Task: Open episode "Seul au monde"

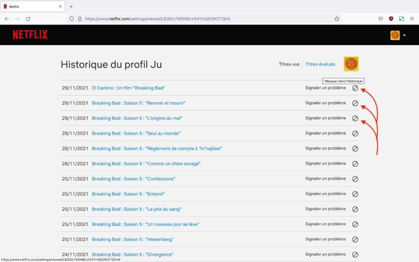Action: coord(136,133)
